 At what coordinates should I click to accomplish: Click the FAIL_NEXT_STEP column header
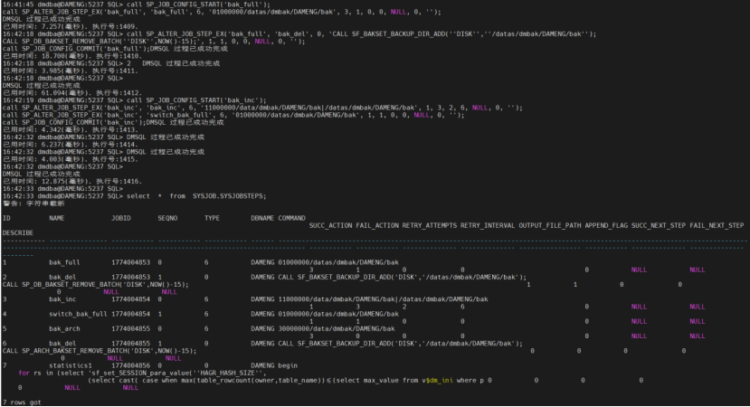click(717, 225)
